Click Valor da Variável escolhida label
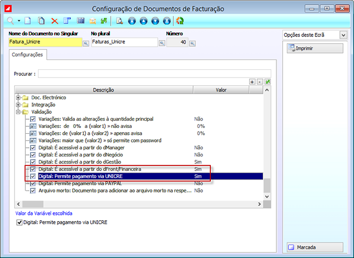 [44, 213]
